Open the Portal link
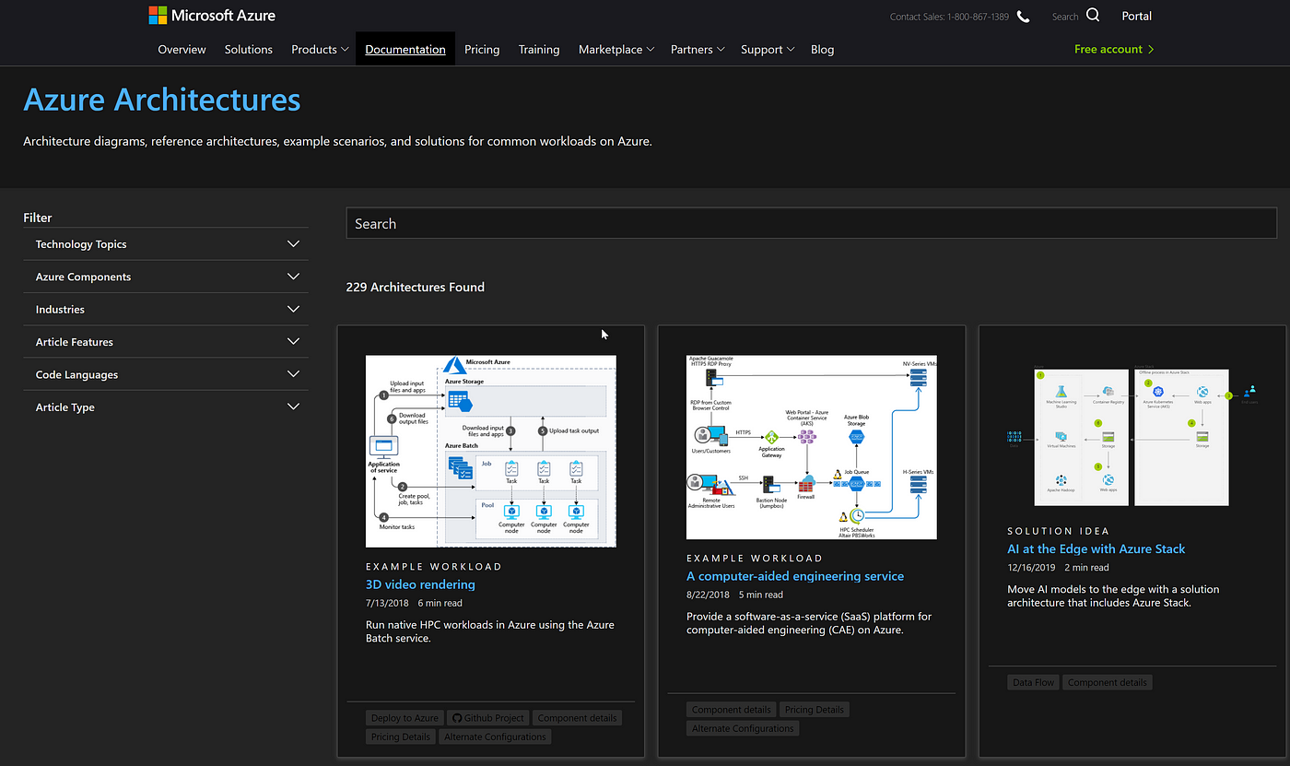This screenshot has height=766, width=1290. pos(1136,16)
